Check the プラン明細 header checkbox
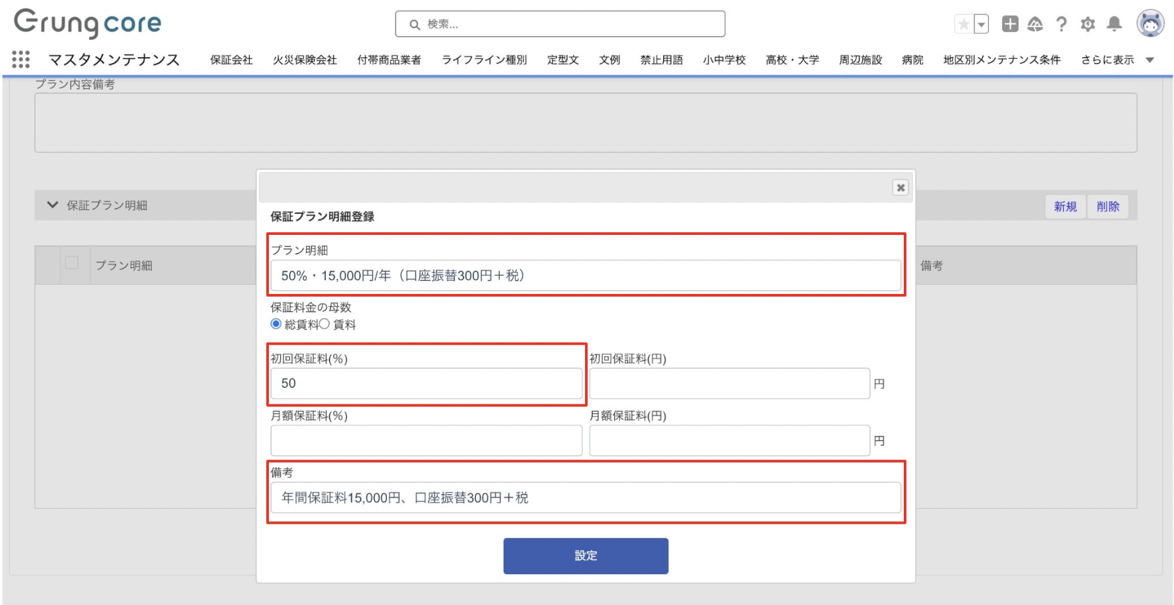This screenshot has height=605, width=1174. pos(72,263)
